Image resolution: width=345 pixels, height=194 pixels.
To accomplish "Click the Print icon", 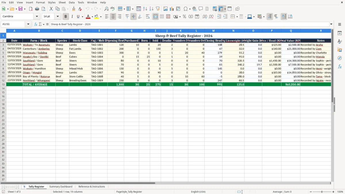I will 37,9.
